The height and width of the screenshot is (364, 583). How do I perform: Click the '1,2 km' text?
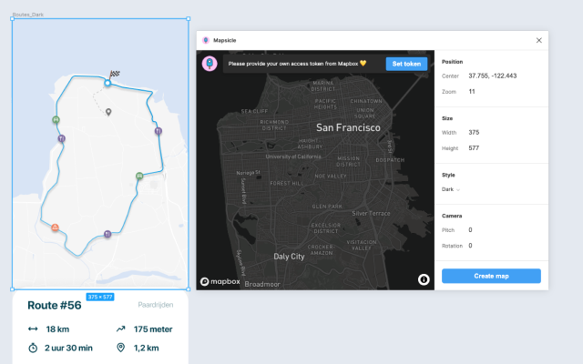pyautogui.click(x=146, y=348)
